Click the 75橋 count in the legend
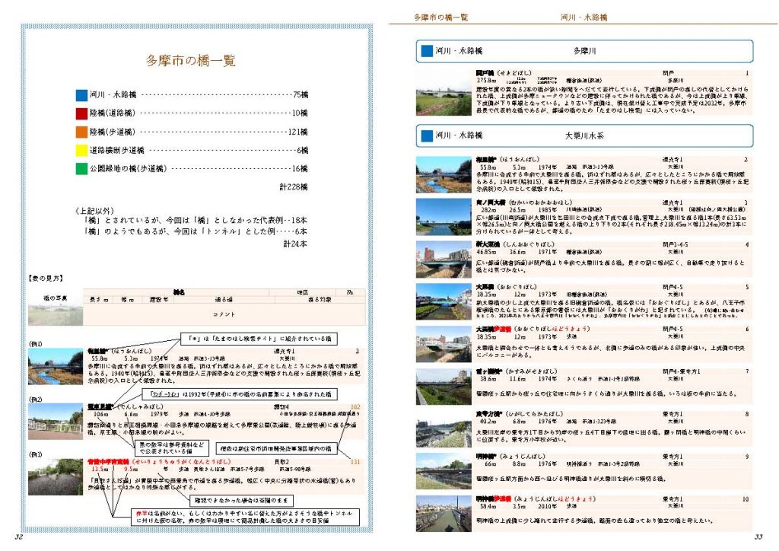779x551 pixels. [300, 95]
